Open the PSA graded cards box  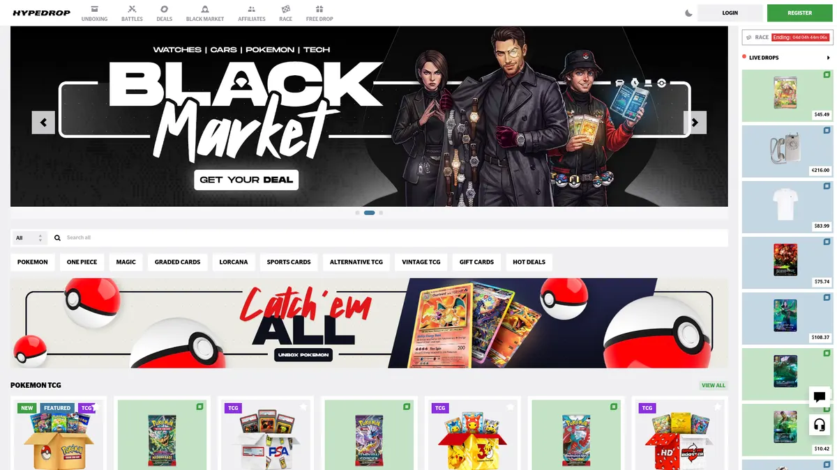[264, 439]
